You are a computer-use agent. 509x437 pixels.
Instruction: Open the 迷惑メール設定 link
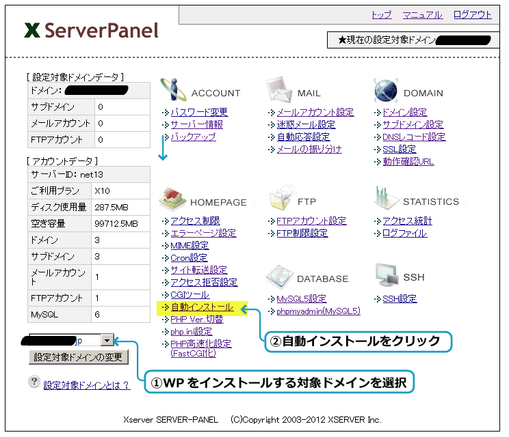(306, 124)
